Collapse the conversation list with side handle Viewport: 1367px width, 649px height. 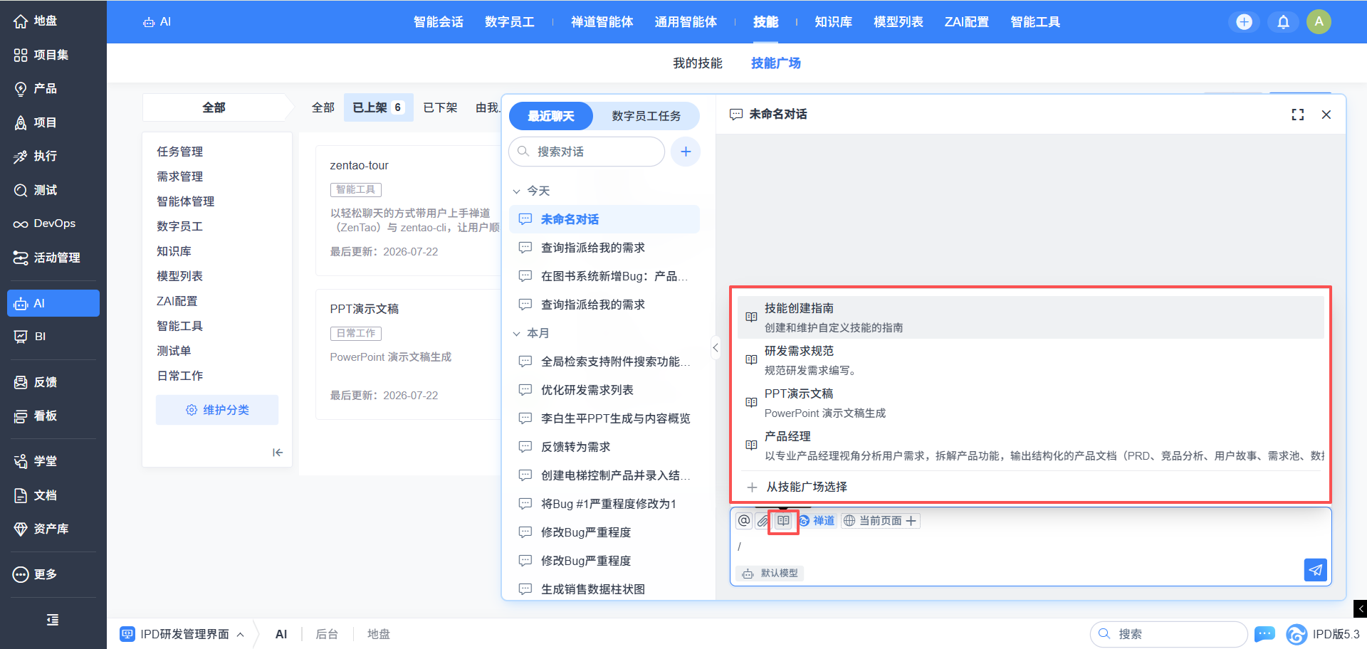click(x=716, y=347)
